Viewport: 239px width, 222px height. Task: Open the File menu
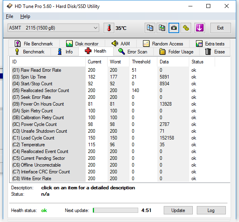click(x=10, y=16)
